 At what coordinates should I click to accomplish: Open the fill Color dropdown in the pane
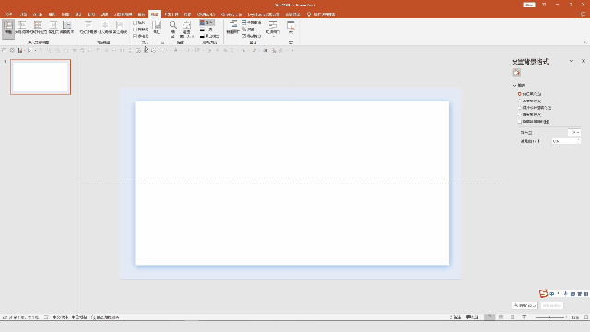(x=574, y=132)
